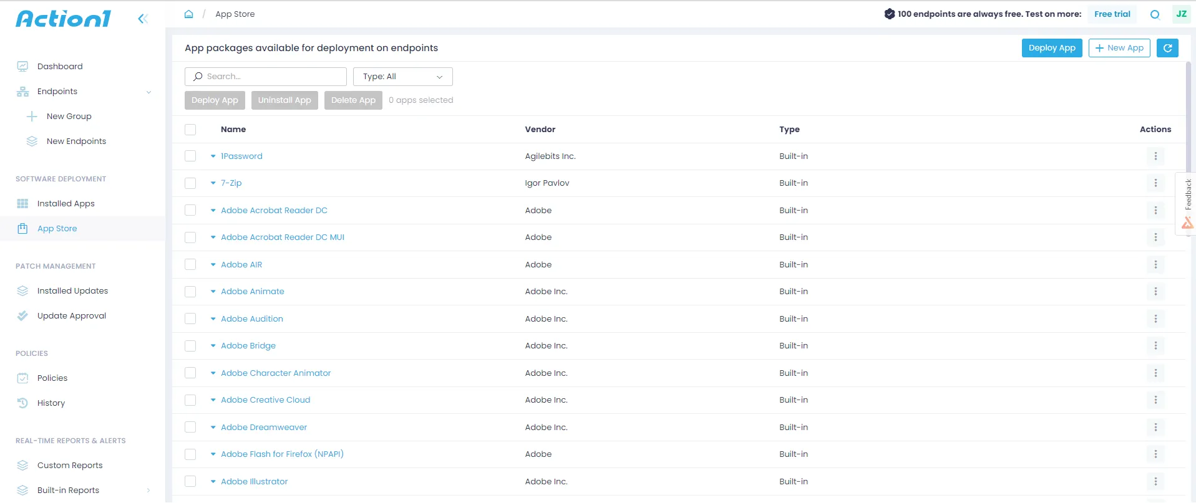The height and width of the screenshot is (503, 1196).
Task: Toggle the select-all checkbox in the header
Action: point(190,130)
